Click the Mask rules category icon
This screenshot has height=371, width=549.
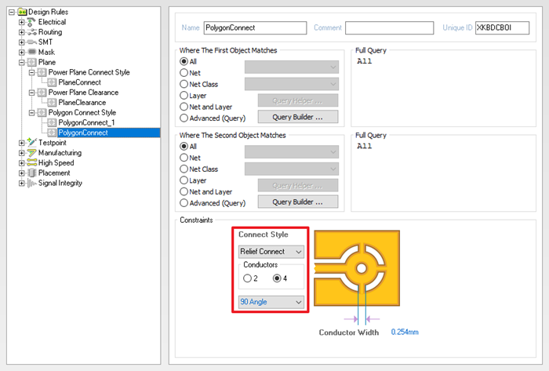tap(32, 53)
